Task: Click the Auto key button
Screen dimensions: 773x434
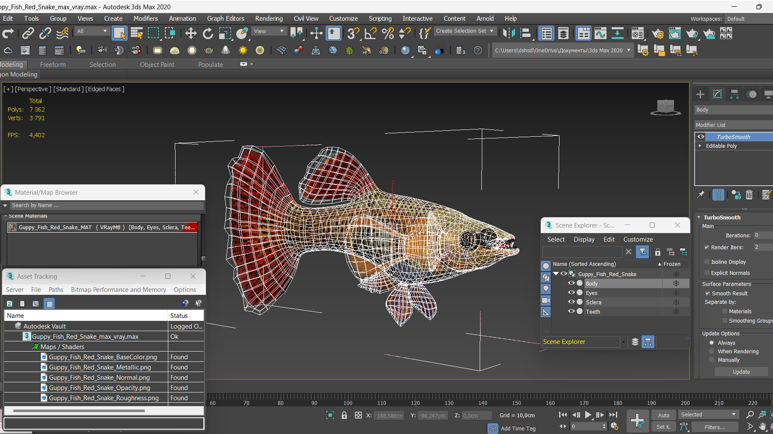Action: [663, 415]
